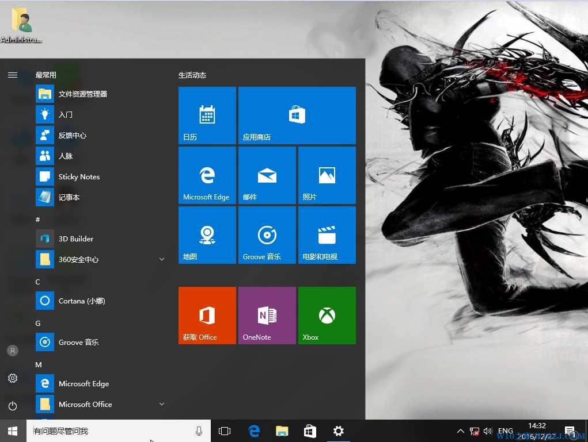Click the microphone icon in search box

pos(199,431)
